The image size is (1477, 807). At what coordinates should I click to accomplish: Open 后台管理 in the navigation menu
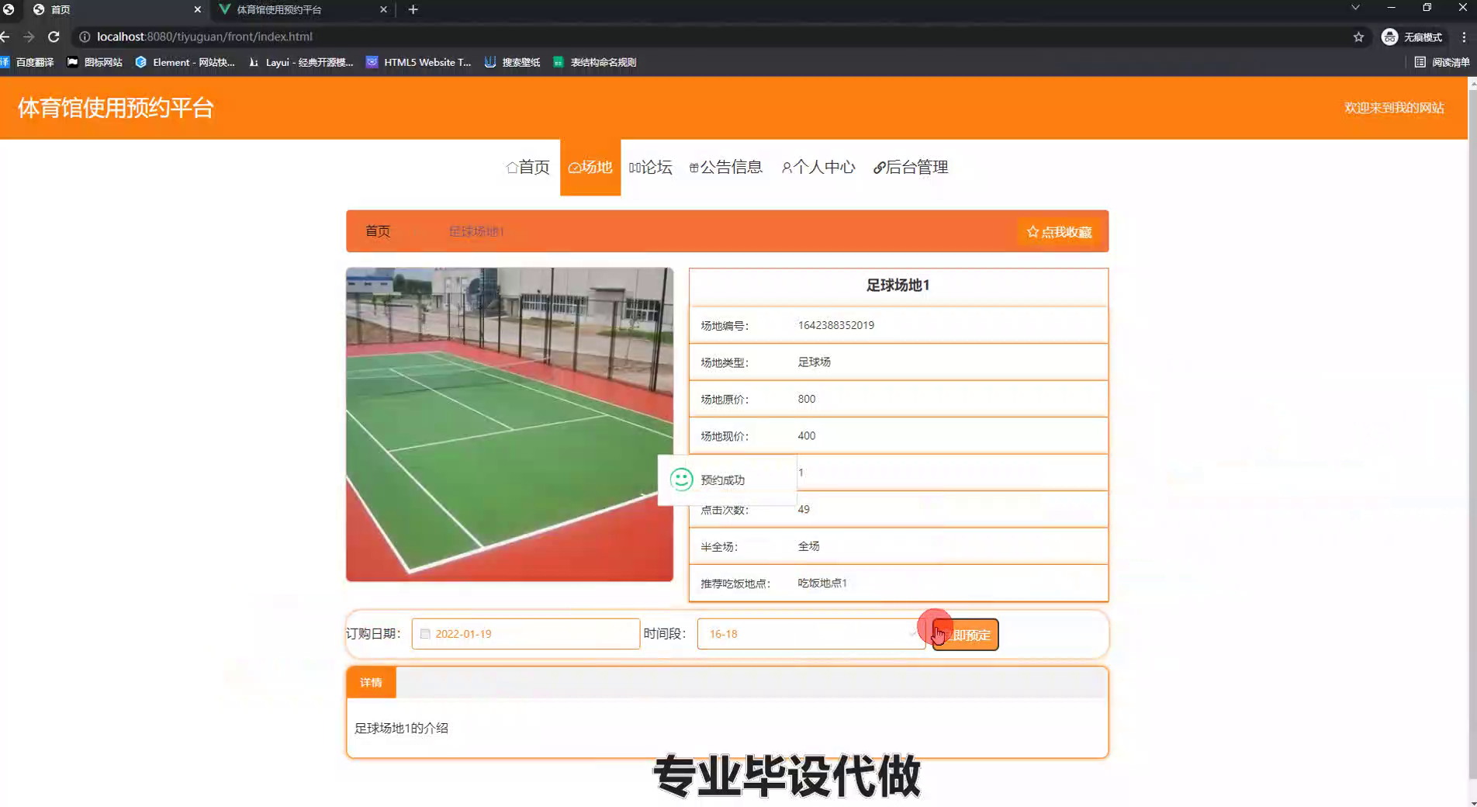click(911, 167)
